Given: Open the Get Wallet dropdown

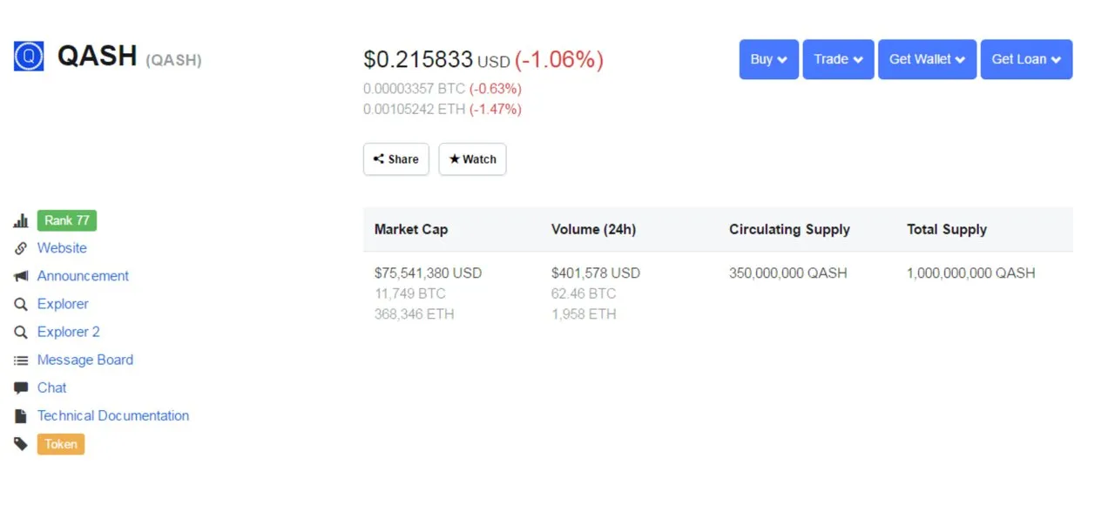Looking at the screenshot, I should tap(927, 59).
